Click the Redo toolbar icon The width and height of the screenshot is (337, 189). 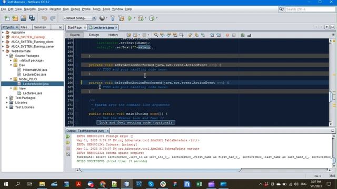[x=53, y=18]
